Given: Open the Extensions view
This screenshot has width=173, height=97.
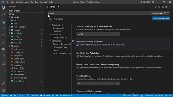Looking at the screenshot, I should [x=3, y=35].
